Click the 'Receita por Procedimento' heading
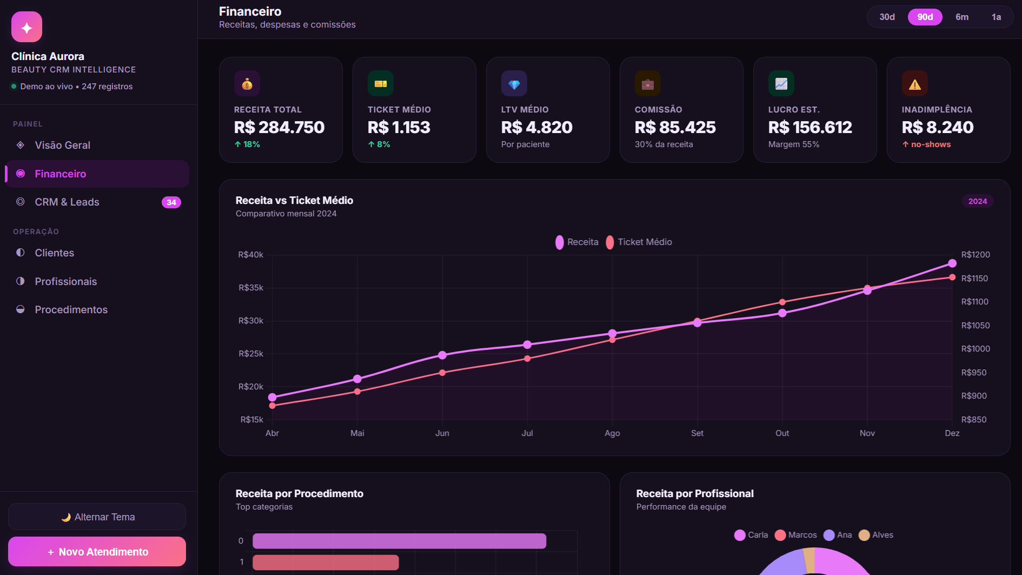Screen dimensions: 1022x575 (300, 493)
